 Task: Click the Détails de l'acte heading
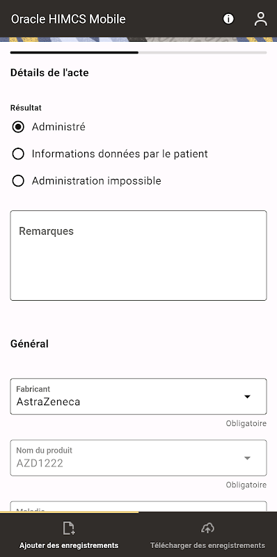pyautogui.click(x=49, y=73)
